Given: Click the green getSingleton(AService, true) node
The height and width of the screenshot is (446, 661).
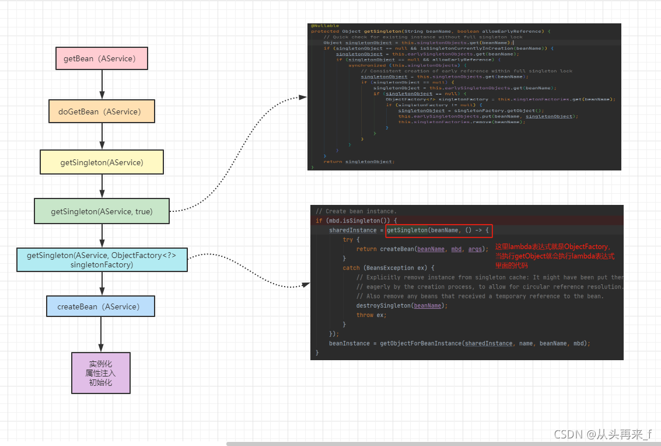Looking at the screenshot, I should coord(102,211).
